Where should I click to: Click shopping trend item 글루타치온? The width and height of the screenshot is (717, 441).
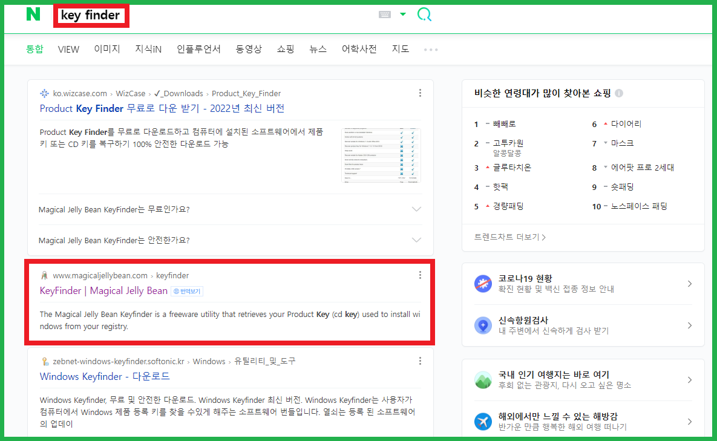512,167
